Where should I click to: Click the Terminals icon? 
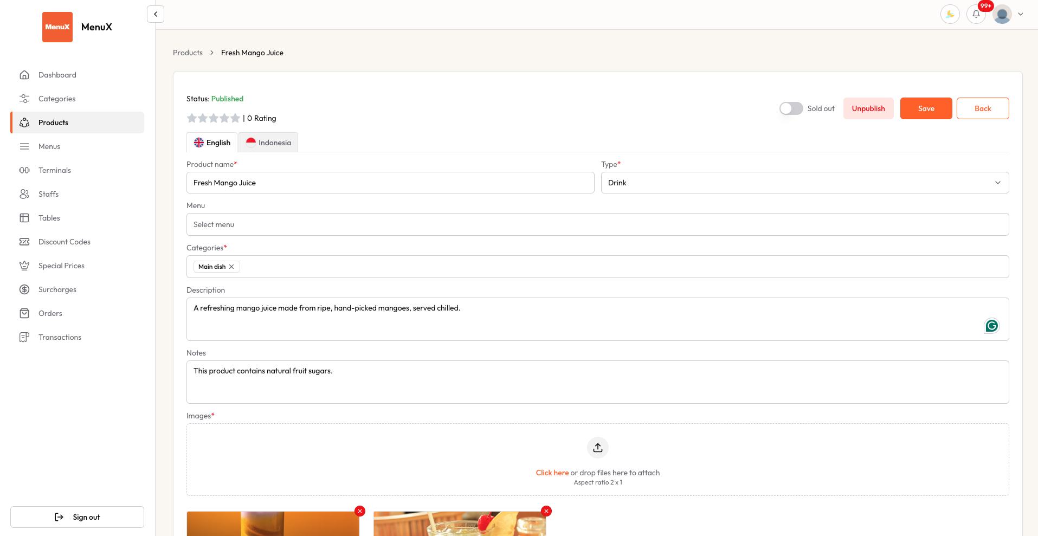[x=24, y=170]
